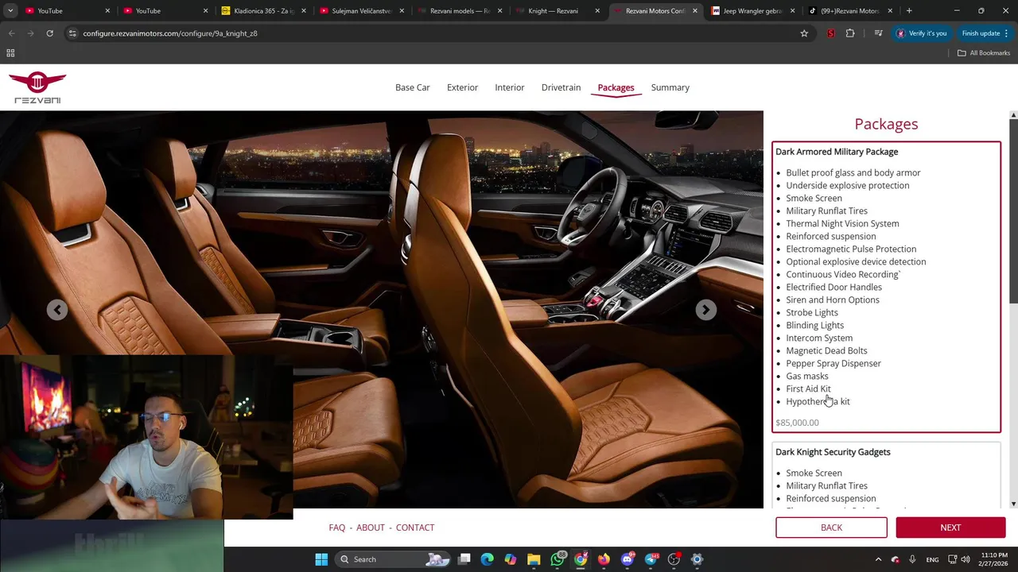
Task: Open the clock and date flyout
Action: 993,559
